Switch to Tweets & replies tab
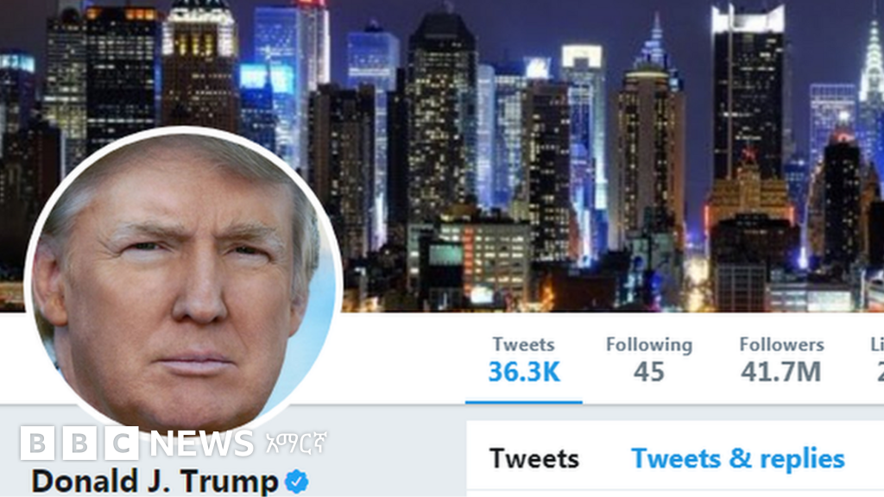 point(738,459)
